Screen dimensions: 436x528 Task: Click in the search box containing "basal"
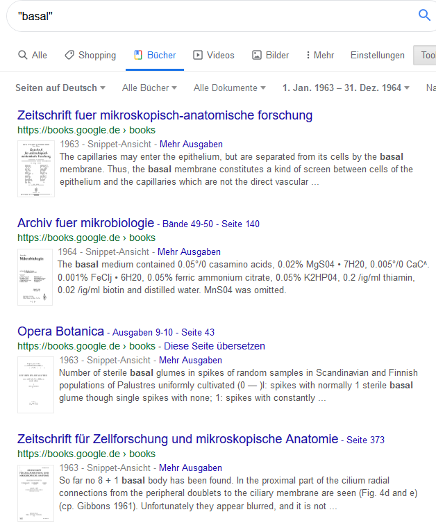[208, 15]
